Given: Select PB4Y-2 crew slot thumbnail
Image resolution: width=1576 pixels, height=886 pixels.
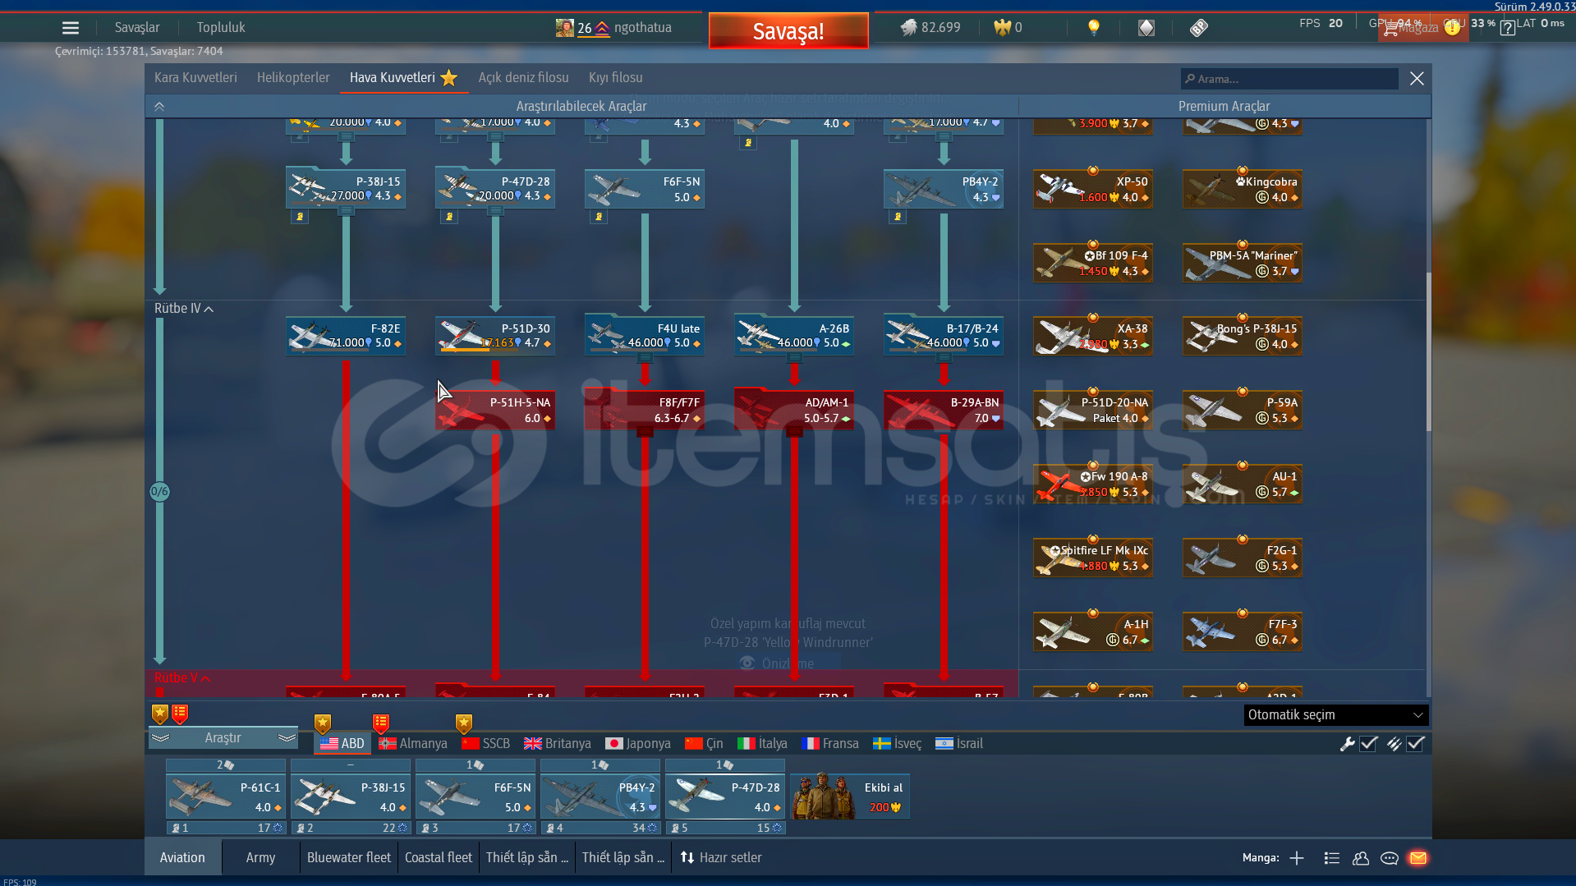Looking at the screenshot, I should 600,796.
